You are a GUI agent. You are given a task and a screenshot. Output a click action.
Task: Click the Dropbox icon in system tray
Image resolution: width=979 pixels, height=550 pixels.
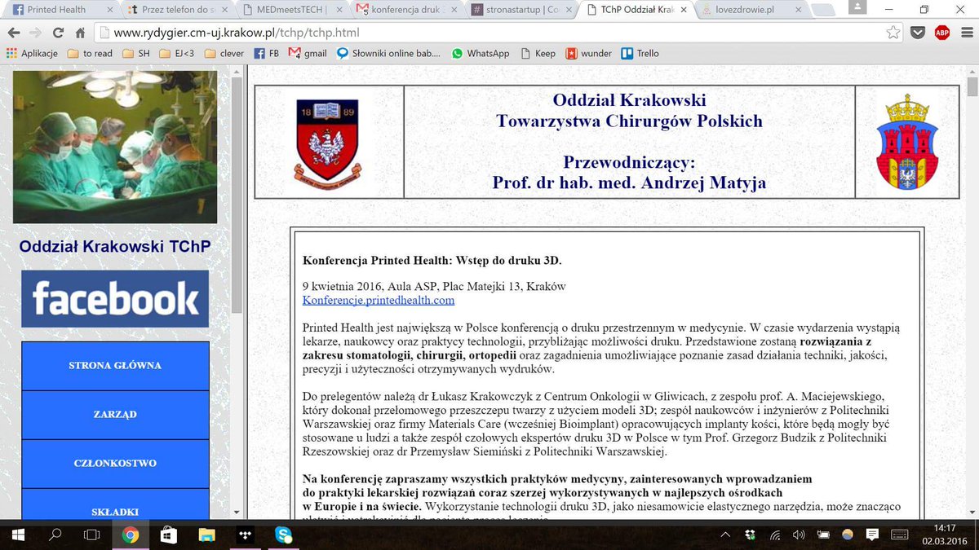click(750, 536)
